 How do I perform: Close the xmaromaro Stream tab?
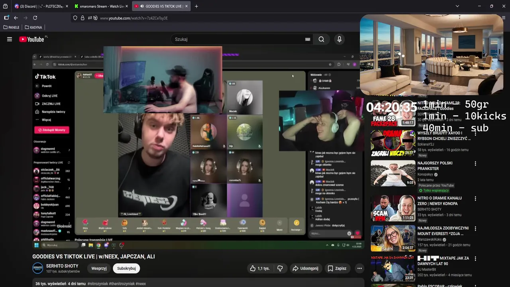[x=126, y=6]
